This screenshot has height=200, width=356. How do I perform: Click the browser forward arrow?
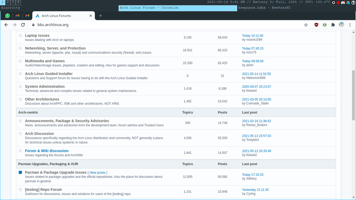pyautogui.click(x=15, y=25)
